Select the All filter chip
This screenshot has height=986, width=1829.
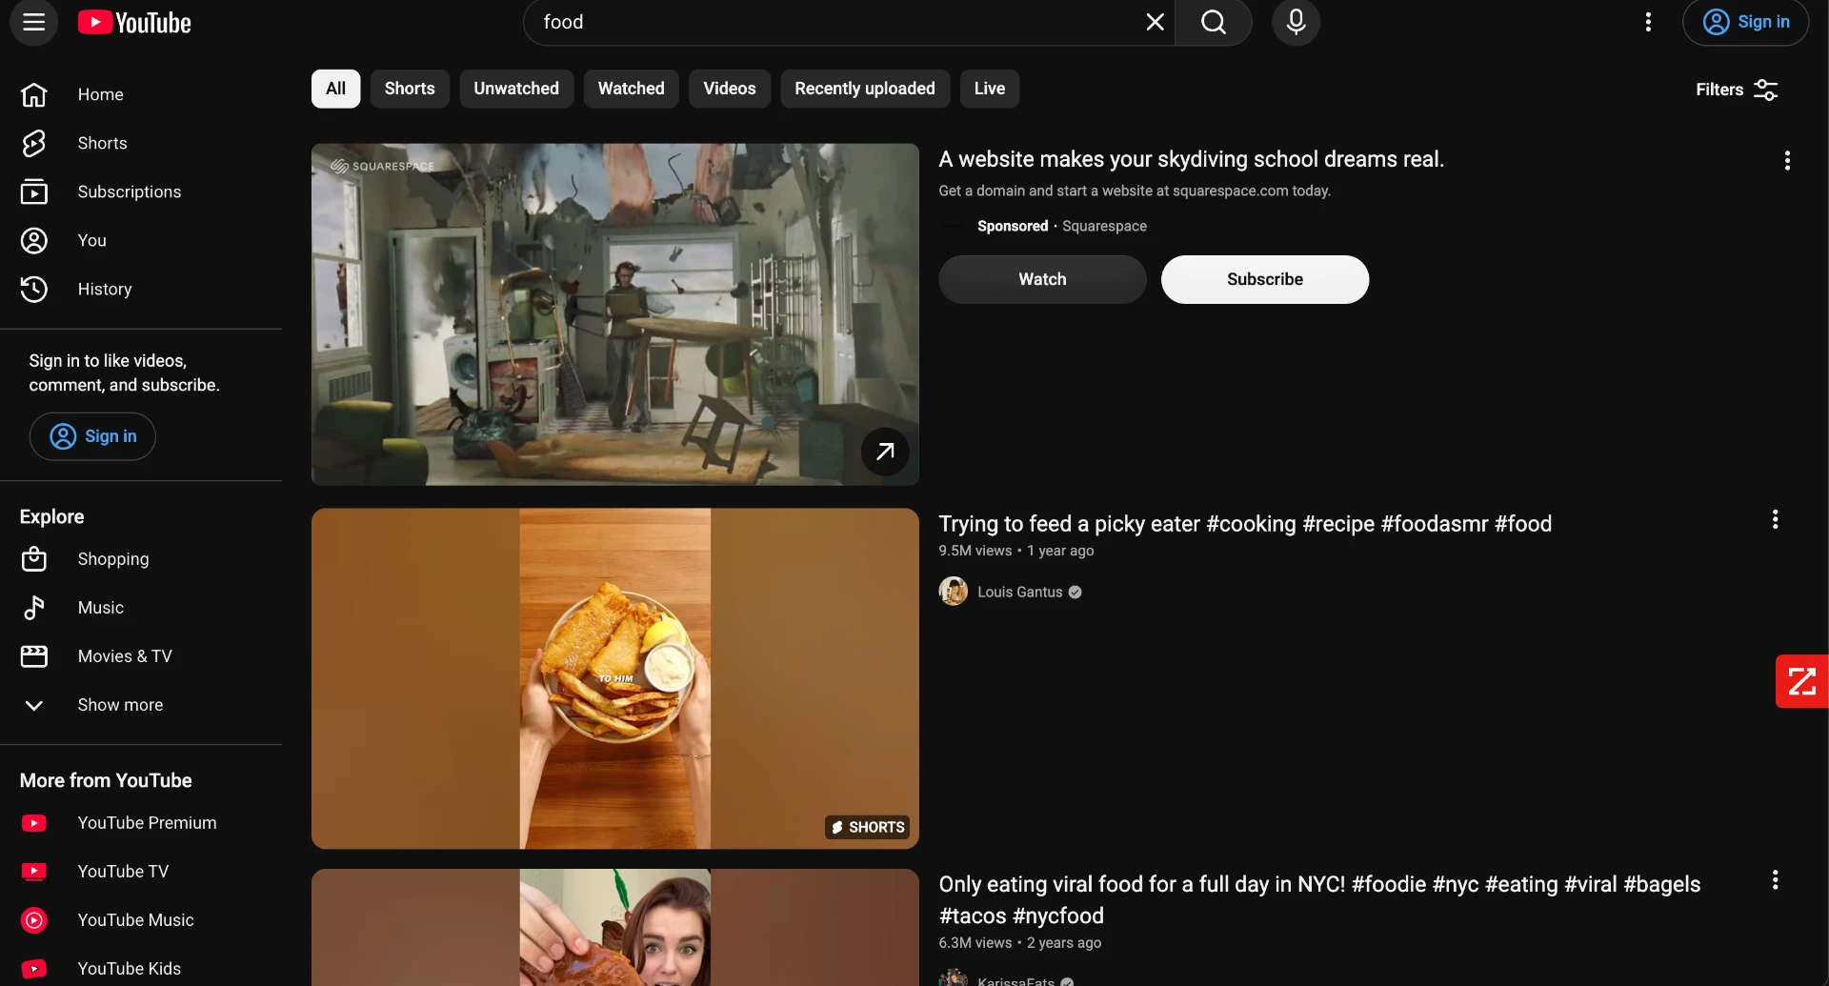(x=335, y=89)
